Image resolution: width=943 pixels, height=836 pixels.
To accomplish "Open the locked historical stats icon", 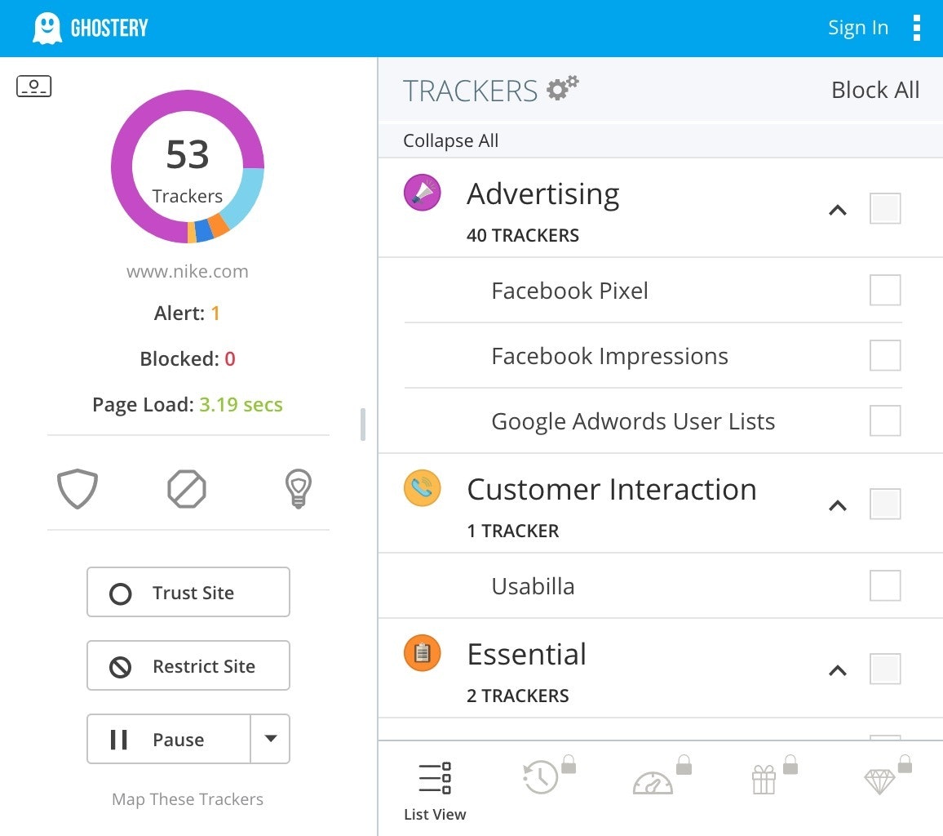I will pos(541,777).
